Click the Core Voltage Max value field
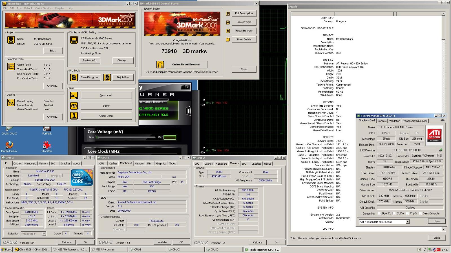The width and height of the screenshot is (451, 253). point(170,137)
